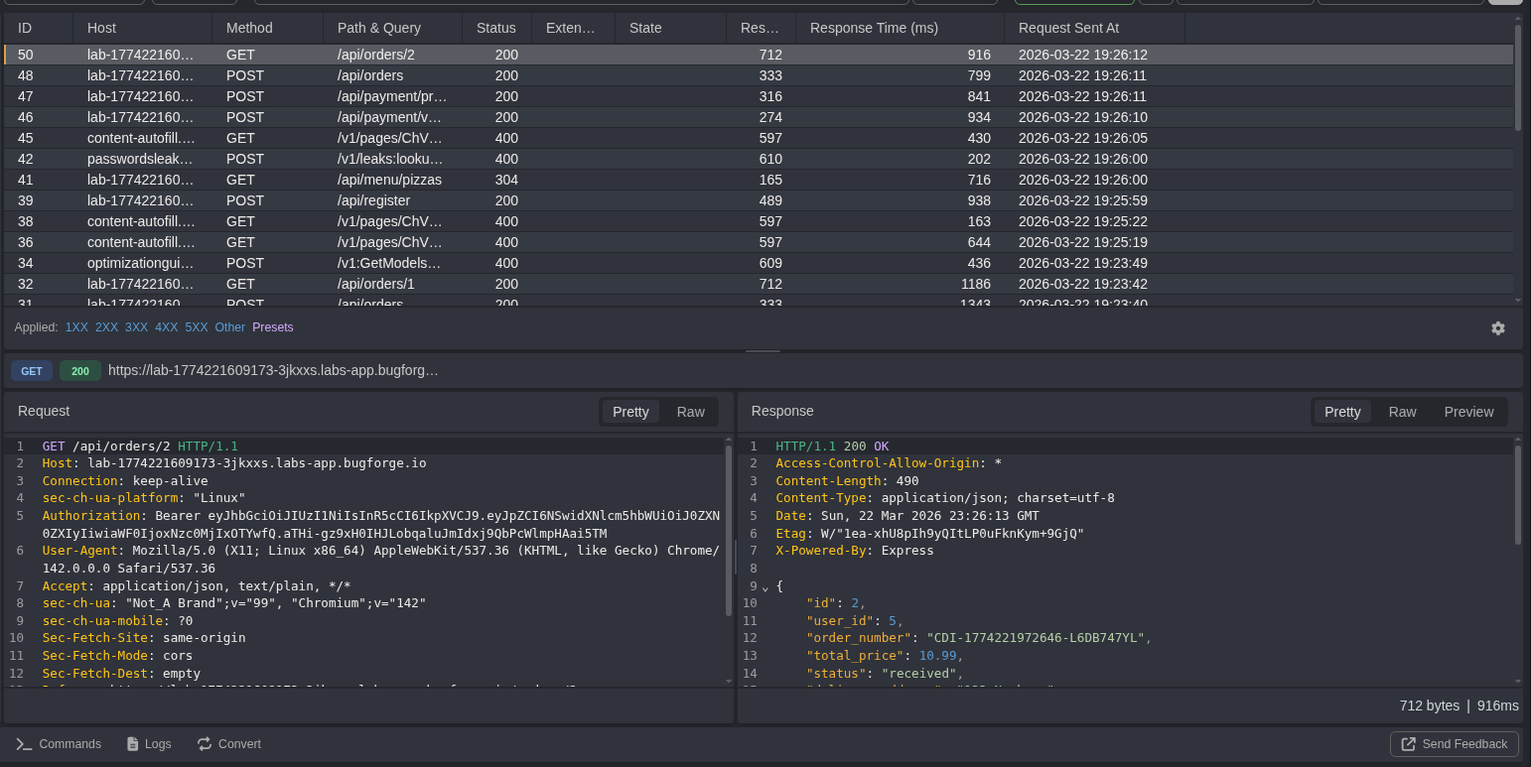Show the Response Preview view

(1468, 412)
